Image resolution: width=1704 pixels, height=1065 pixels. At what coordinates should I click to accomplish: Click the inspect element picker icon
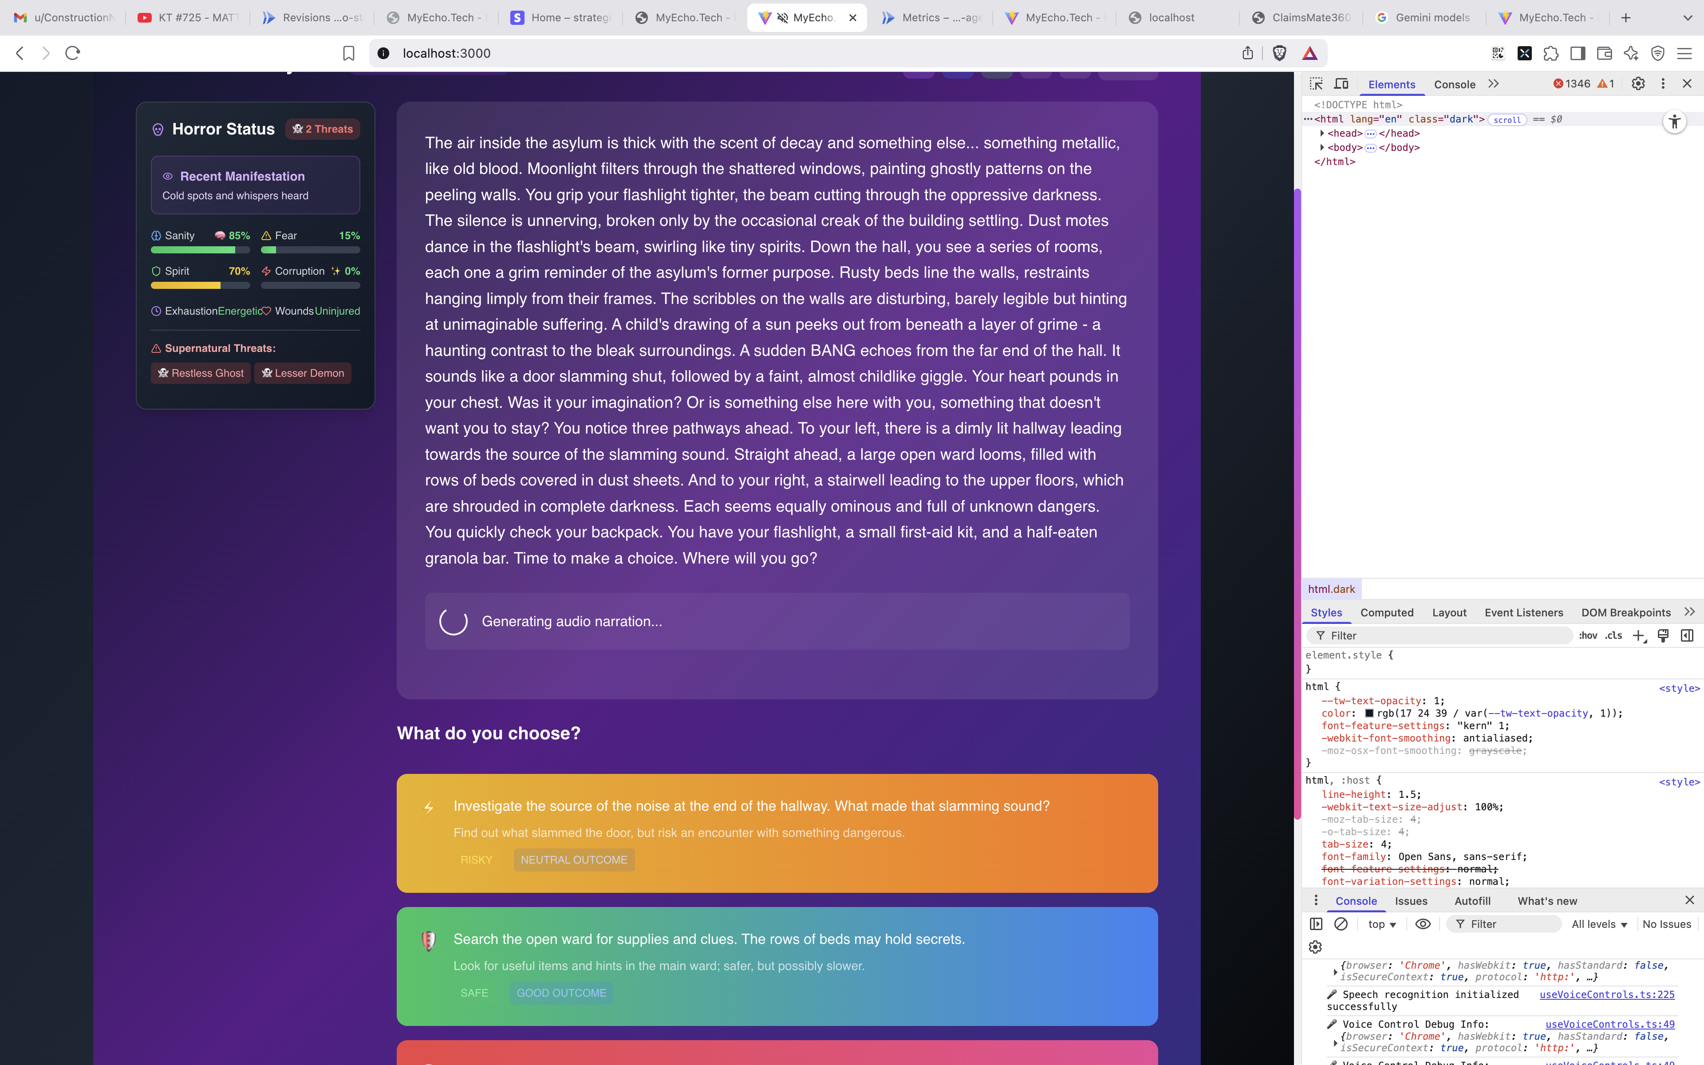click(x=1315, y=84)
